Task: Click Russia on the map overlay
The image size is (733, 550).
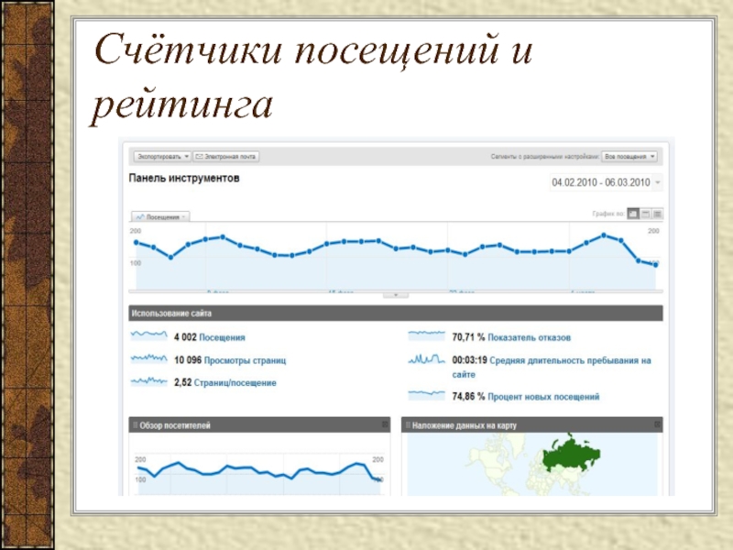Action: tap(570, 454)
